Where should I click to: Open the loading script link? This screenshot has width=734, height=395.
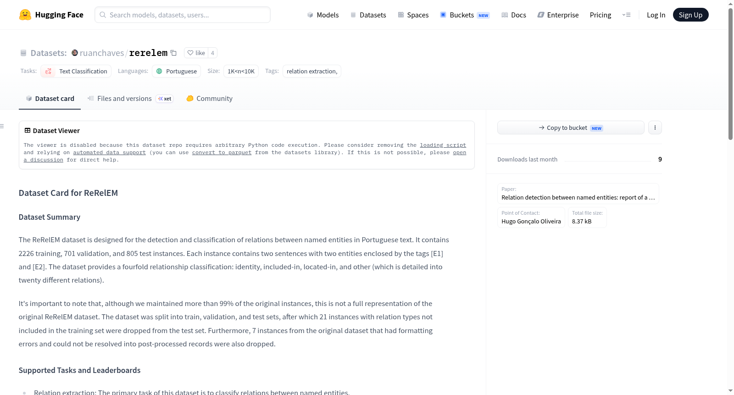(x=443, y=145)
